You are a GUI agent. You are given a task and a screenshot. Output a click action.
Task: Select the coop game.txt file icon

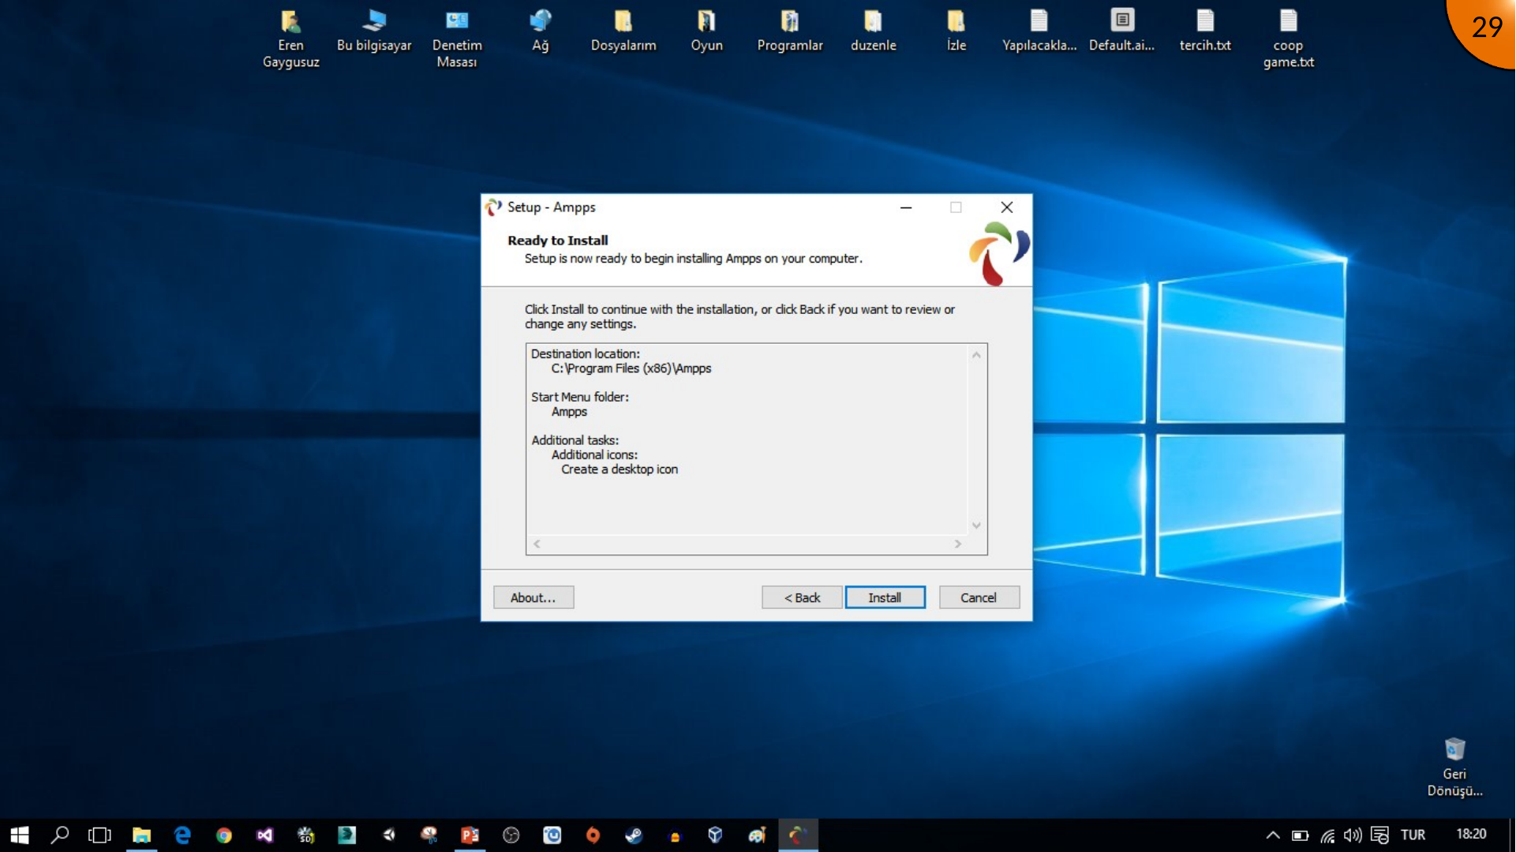click(1288, 38)
